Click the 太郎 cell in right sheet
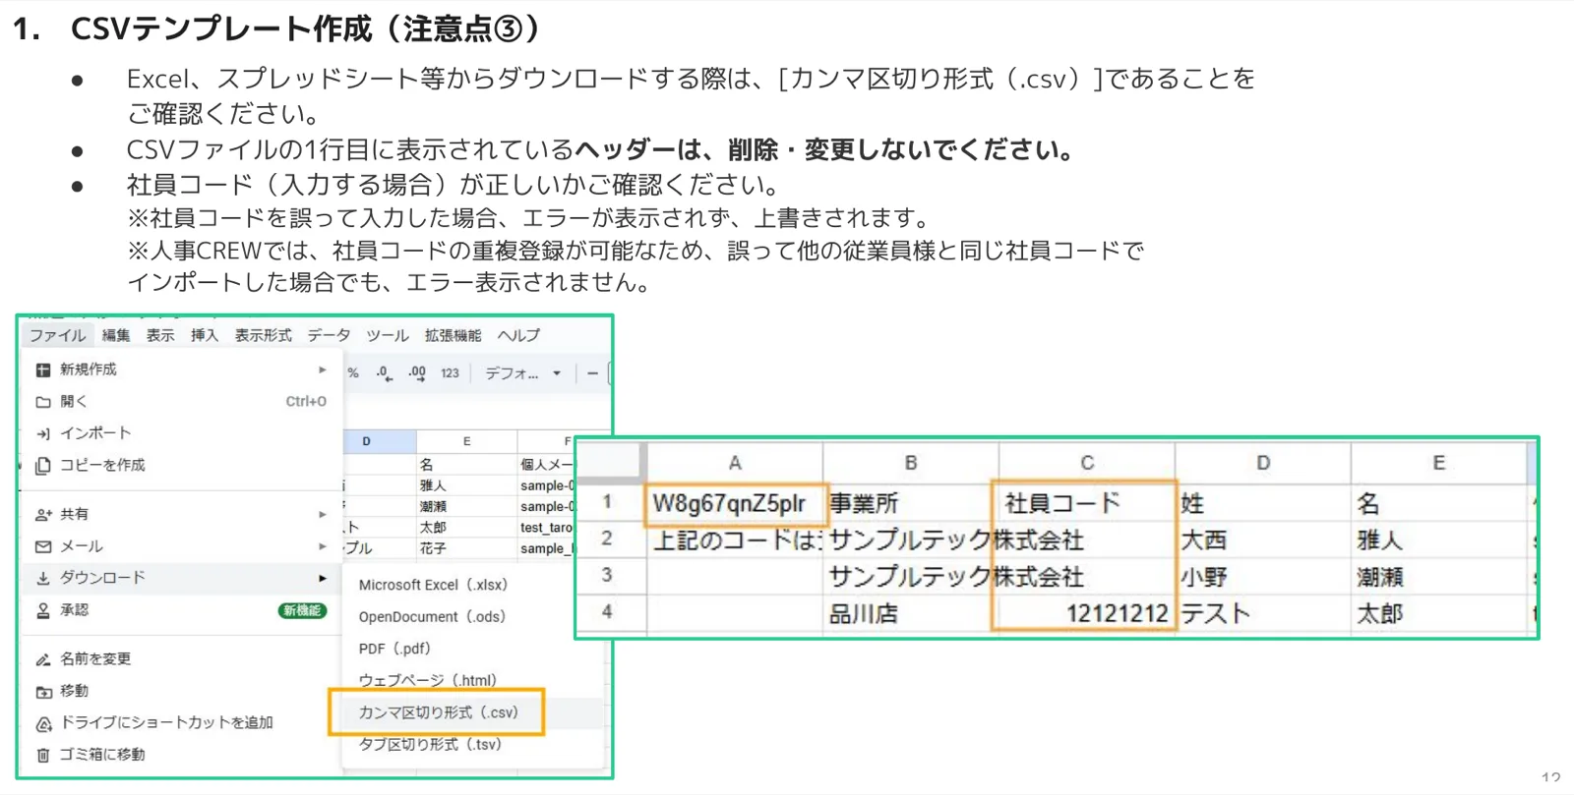Image resolution: width=1574 pixels, height=795 pixels. point(1438,613)
